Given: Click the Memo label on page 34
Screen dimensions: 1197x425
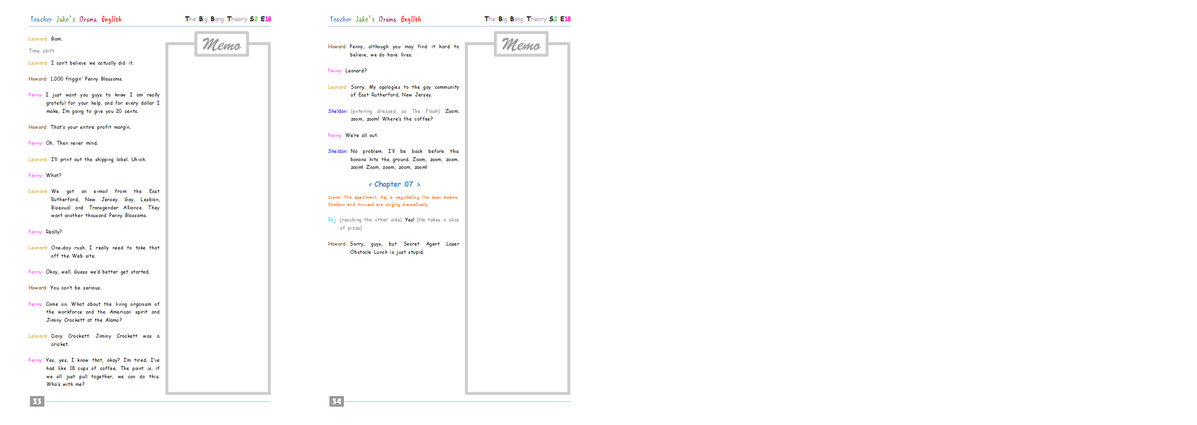Looking at the screenshot, I should pyautogui.click(x=521, y=44).
